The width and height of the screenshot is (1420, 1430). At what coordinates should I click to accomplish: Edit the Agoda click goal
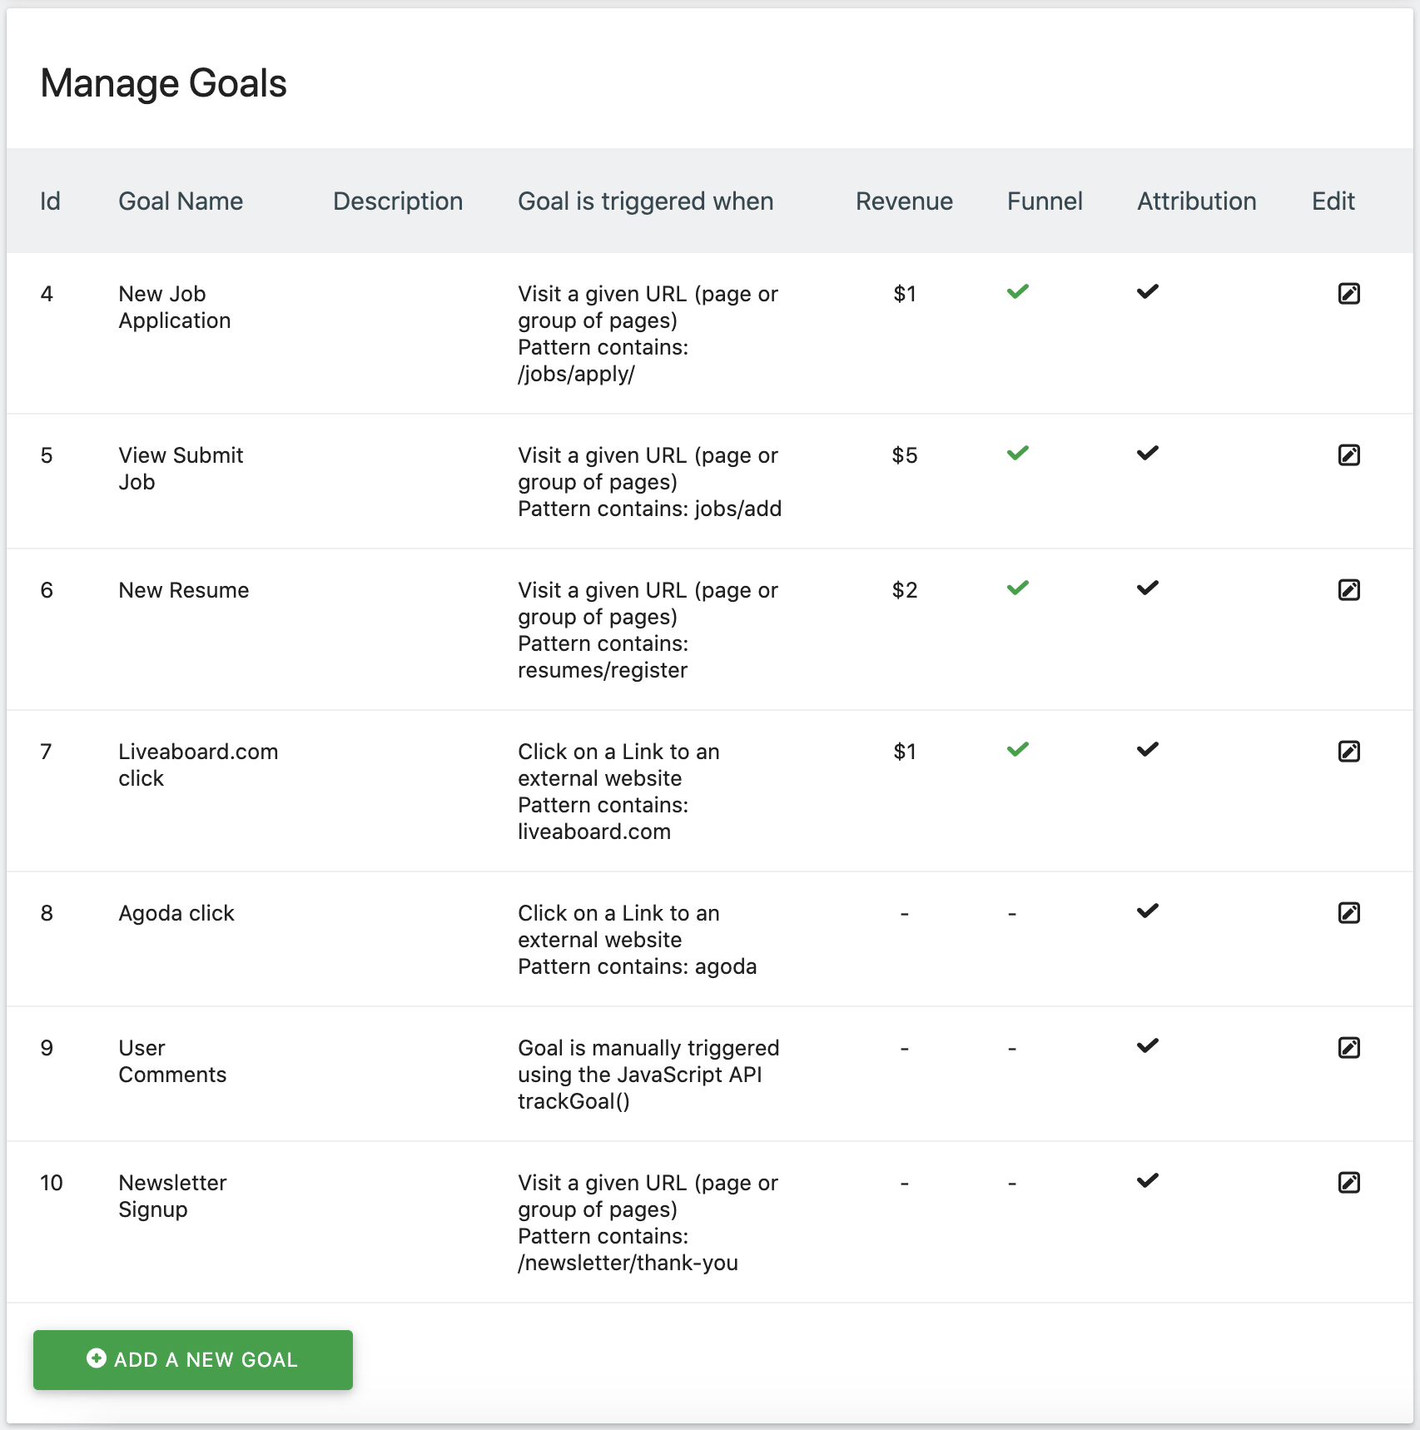click(1348, 913)
